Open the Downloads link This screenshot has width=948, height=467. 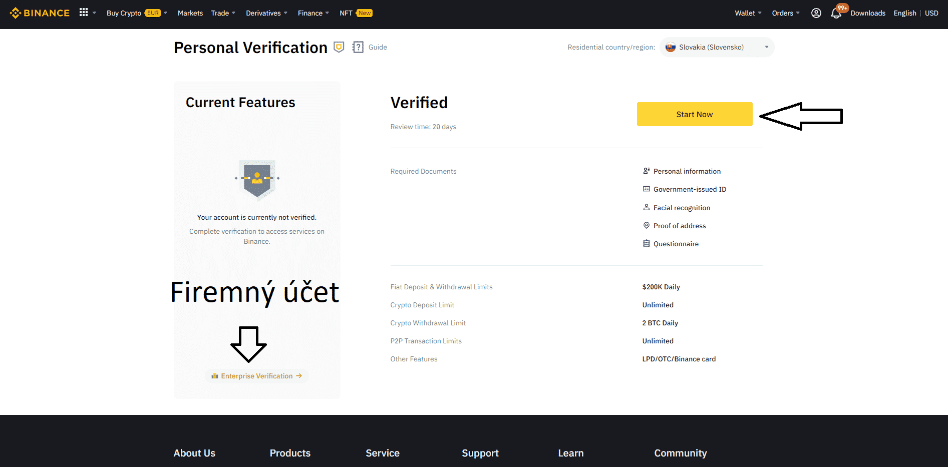point(867,13)
